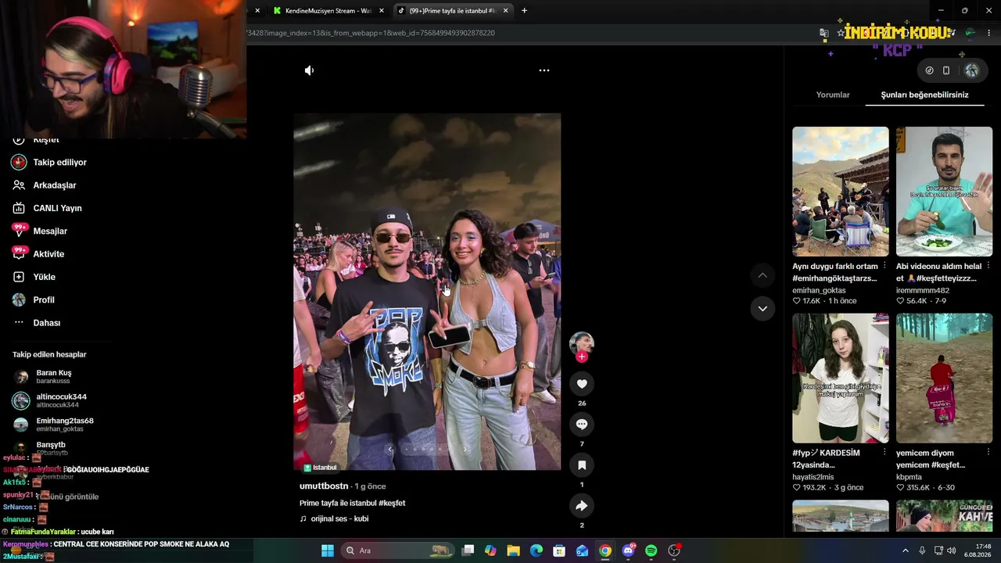Open the 'Aynı duygu farklı ortam' video thumbnail

tap(841, 192)
